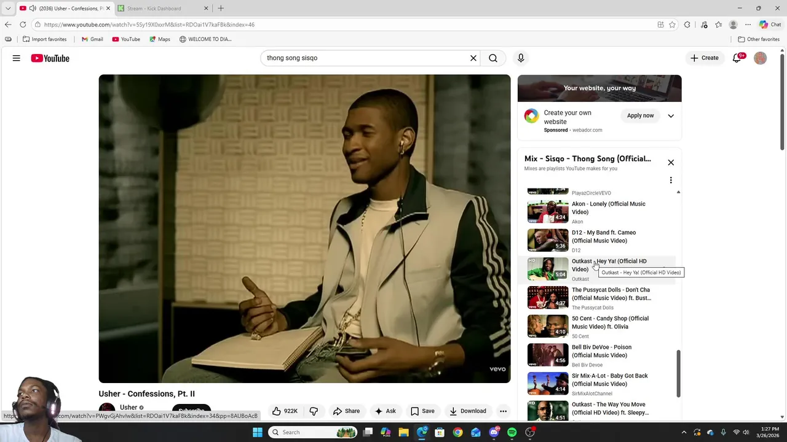The height and width of the screenshot is (442, 787).
Task: Open WELCOME TO DIA bookmark
Action: [205, 39]
